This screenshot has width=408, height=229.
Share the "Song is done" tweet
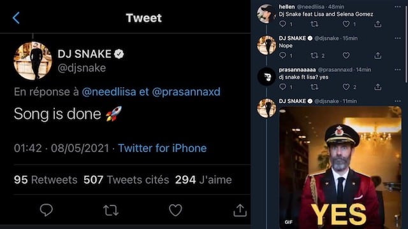click(240, 210)
